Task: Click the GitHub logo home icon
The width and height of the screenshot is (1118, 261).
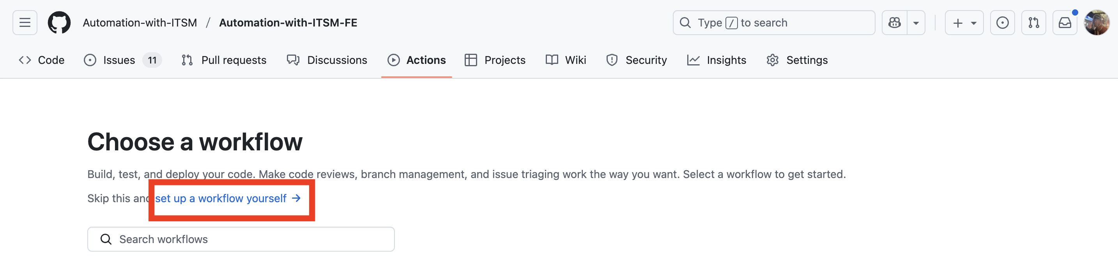Action: tap(59, 23)
